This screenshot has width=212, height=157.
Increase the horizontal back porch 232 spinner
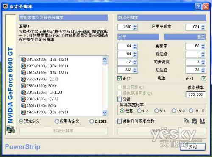point(135,69)
